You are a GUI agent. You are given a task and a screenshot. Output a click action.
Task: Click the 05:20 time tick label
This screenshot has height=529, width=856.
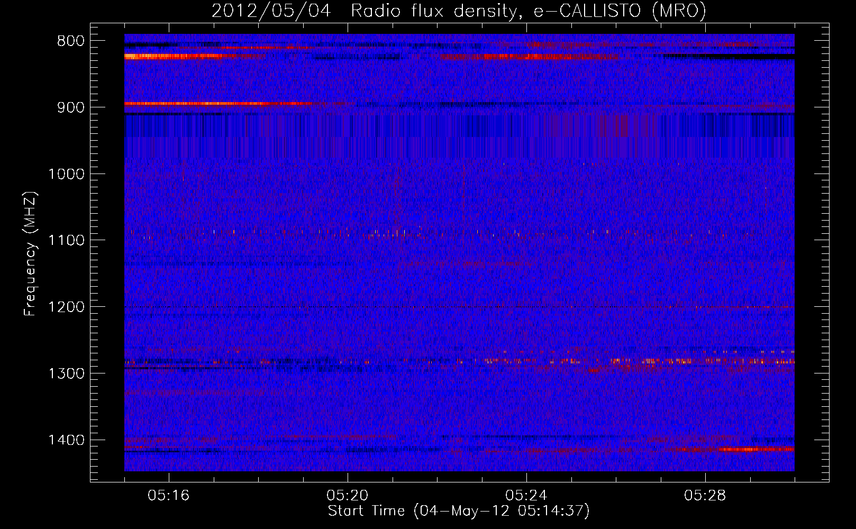click(x=348, y=496)
